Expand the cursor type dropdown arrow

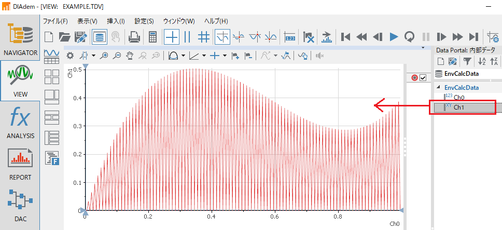(93, 56)
